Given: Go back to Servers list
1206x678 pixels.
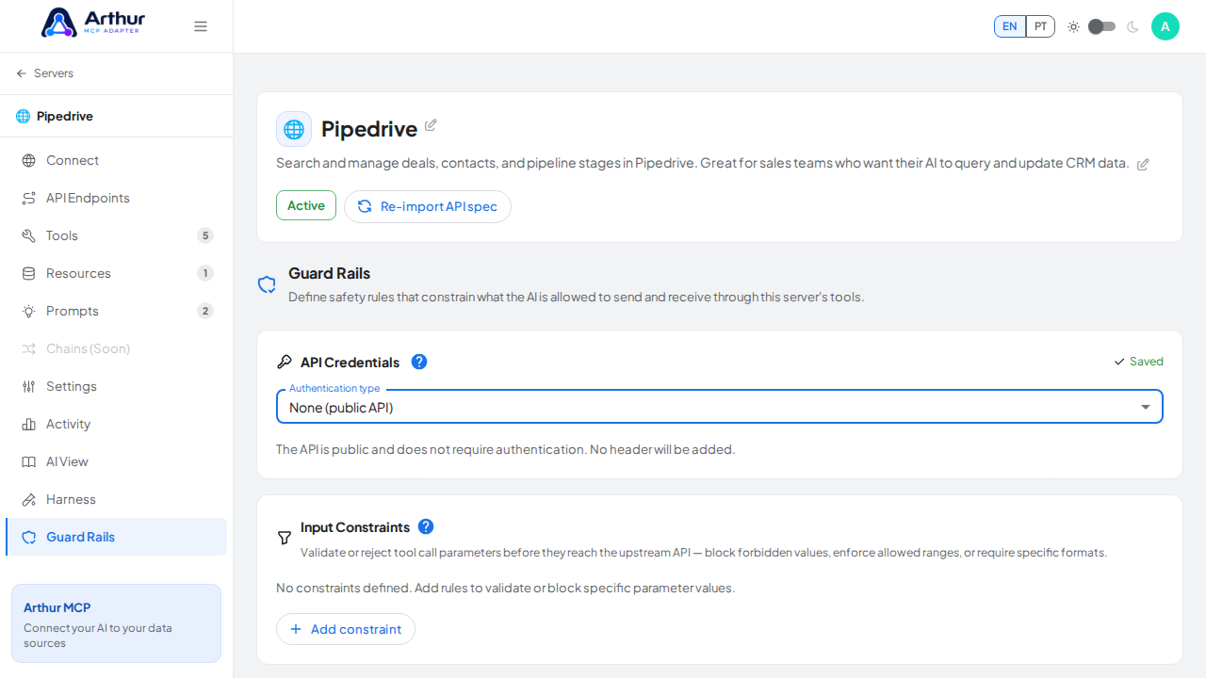Looking at the screenshot, I should [x=44, y=73].
